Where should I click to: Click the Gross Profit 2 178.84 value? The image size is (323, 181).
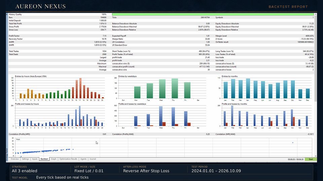(x=103, y=27)
